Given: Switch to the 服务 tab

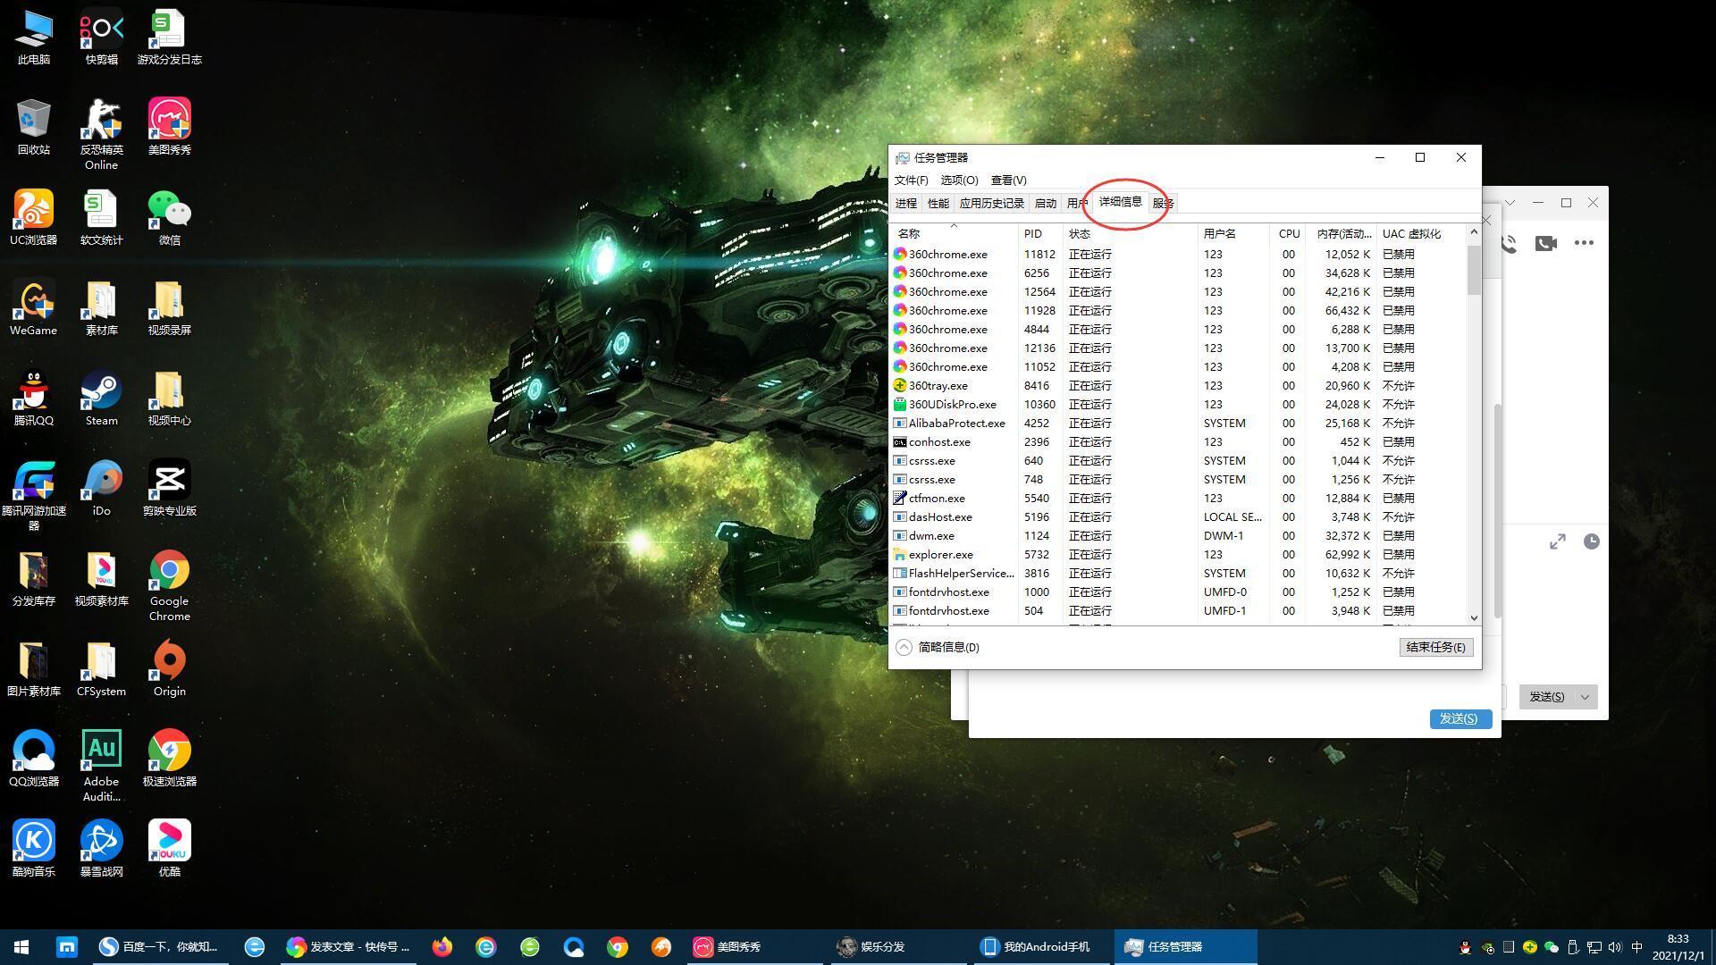Looking at the screenshot, I should tap(1163, 204).
